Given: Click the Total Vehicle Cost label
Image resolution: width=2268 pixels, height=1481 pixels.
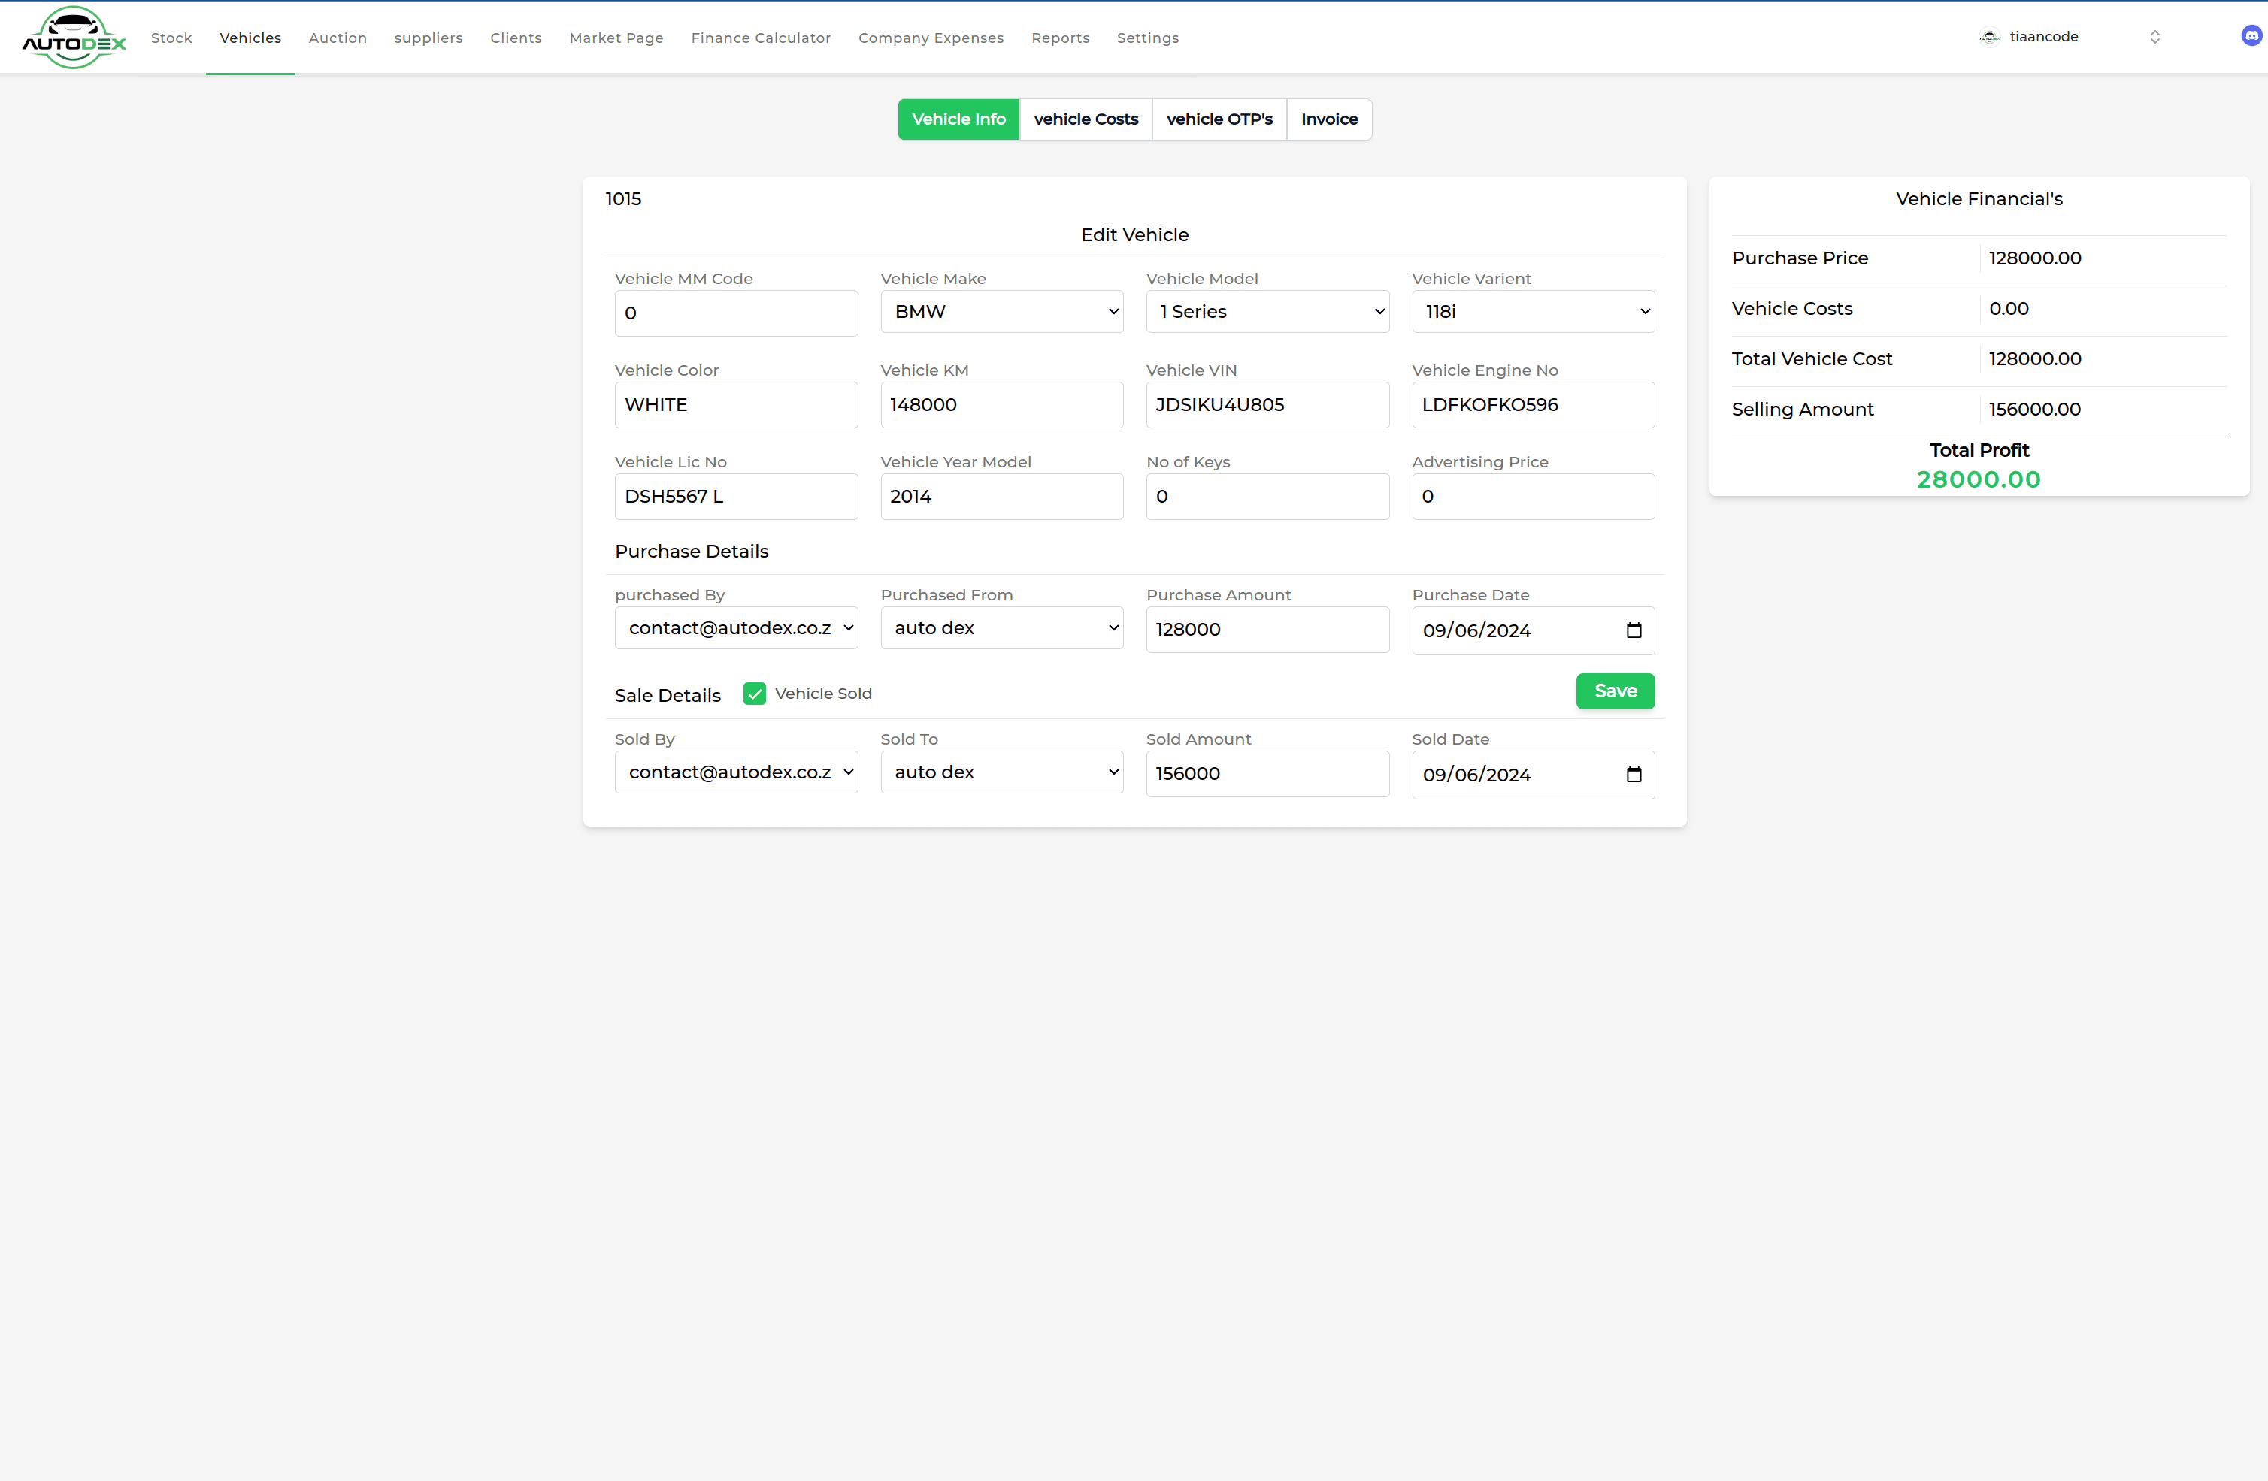Looking at the screenshot, I should pyautogui.click(x=1812, y=359).
